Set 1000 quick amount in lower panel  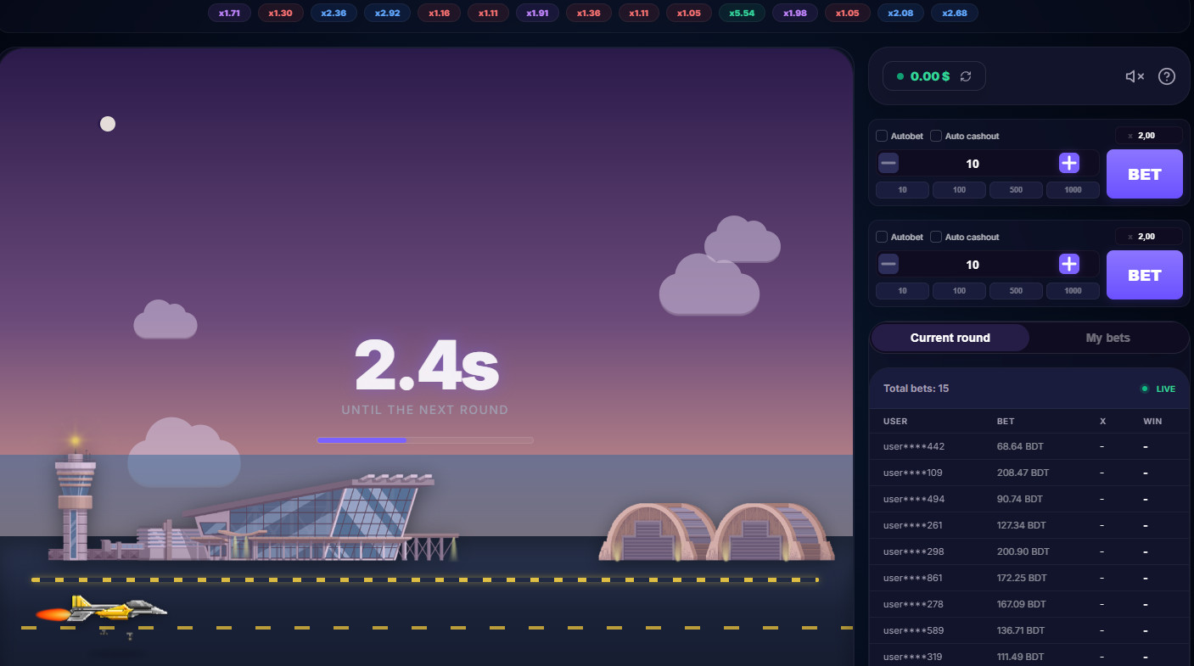(1073, 291)
